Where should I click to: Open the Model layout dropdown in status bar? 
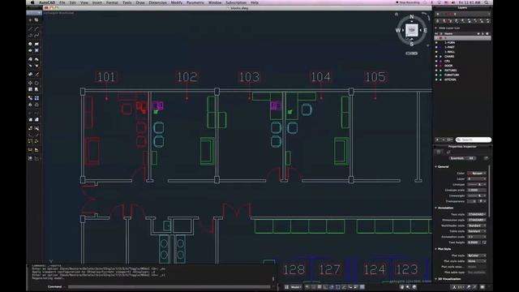click(x=296, y=287)
